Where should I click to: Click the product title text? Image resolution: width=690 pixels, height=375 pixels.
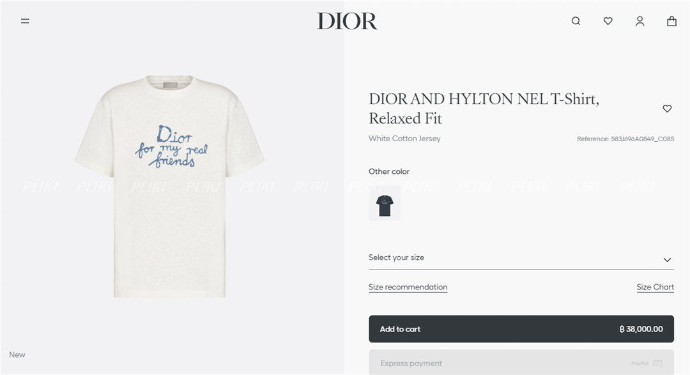click(484, 108)
